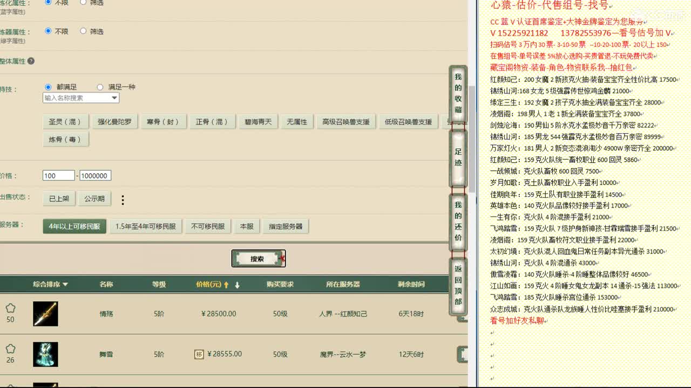Favorite the 情殇 item with star icon

tap(10, 308)
